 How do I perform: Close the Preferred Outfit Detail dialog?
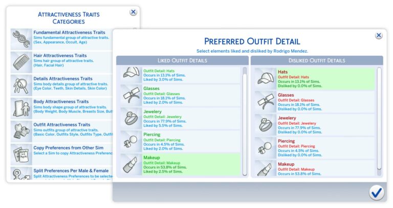click(379, 35)
